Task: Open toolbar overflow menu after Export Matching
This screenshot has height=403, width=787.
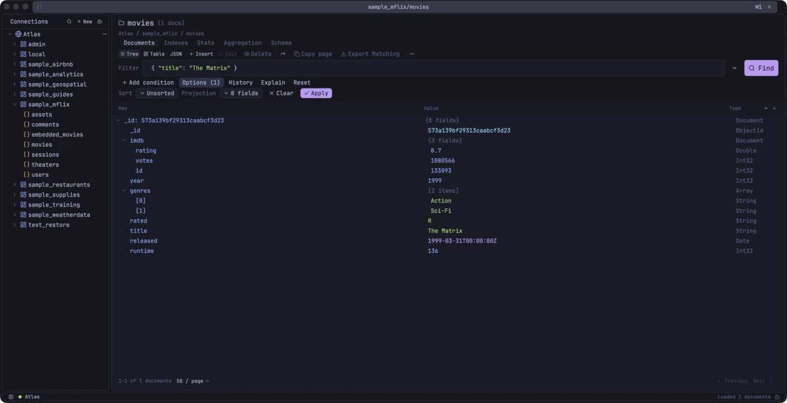Action: point(412,54)
